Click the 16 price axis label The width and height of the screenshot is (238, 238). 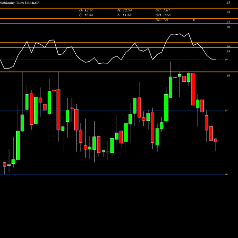[x=228, y=47]
